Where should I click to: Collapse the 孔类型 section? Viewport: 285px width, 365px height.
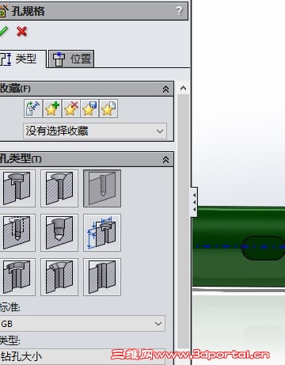(x=165, y=159)
